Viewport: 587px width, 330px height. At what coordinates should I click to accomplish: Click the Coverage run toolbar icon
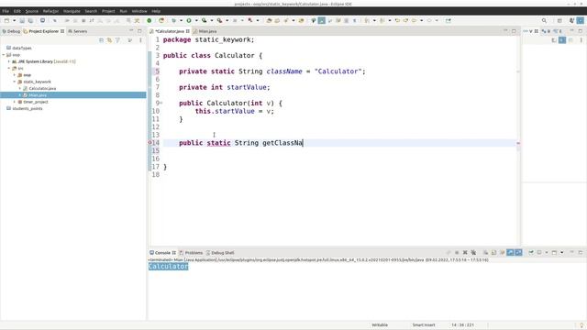[x=204, y=20]
